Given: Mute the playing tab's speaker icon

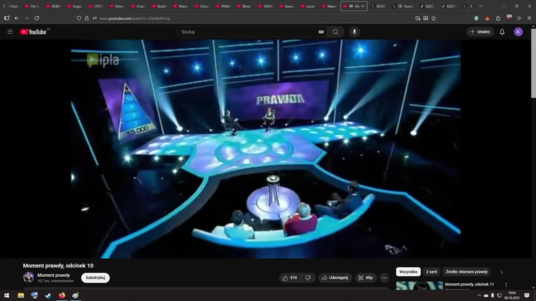Looking at the screenshot, I should click(x=351, y=6).
